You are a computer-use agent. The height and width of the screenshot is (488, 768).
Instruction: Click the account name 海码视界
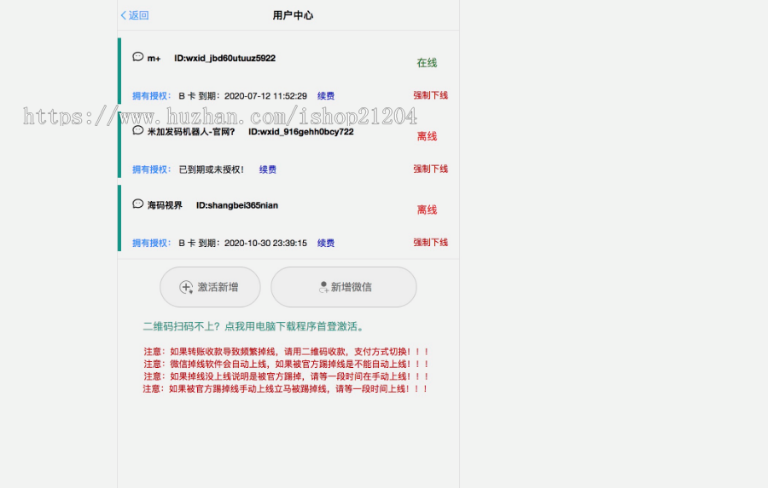[x=165, y=205]
